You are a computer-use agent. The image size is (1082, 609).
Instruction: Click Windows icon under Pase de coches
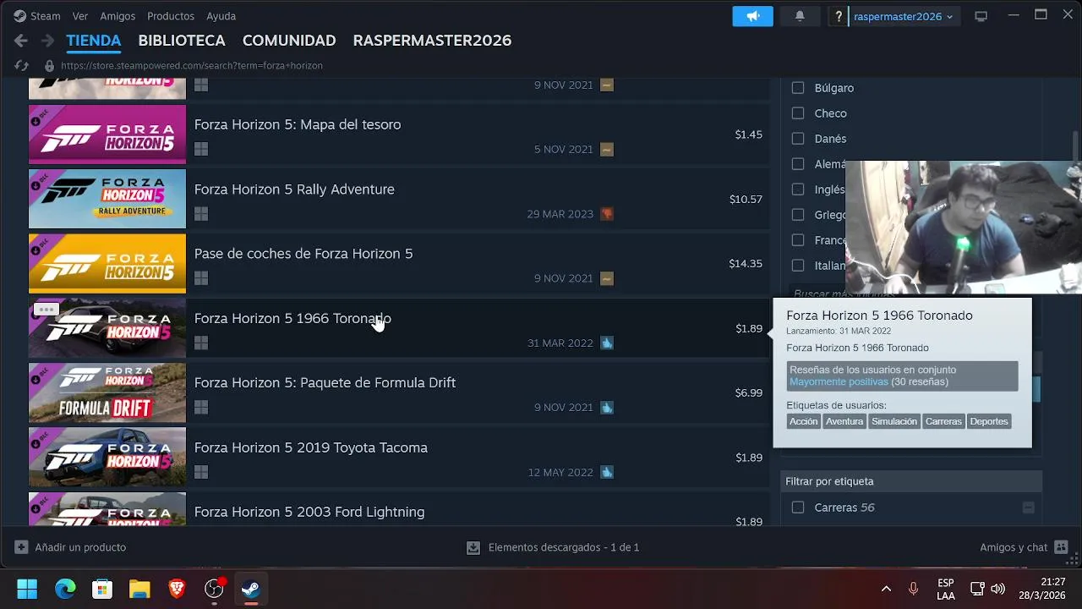pos(201,278)
